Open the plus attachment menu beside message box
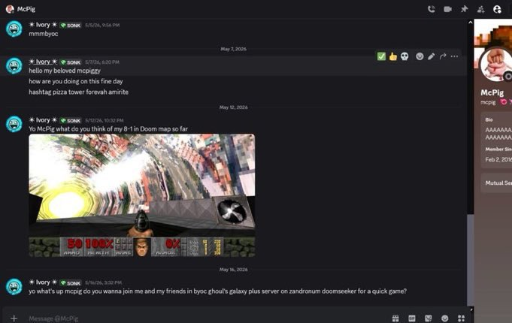512x323 pixels. (14, 318)
